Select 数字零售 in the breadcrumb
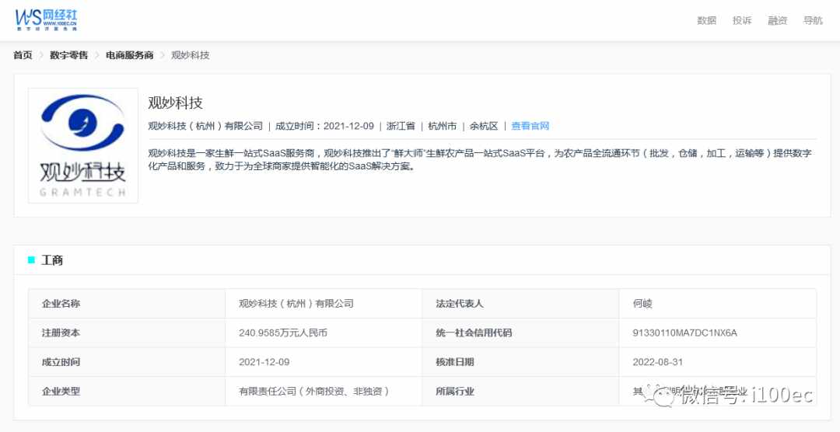Image resolution: width=840 pixels, height=432 pixels. (69, 55)
